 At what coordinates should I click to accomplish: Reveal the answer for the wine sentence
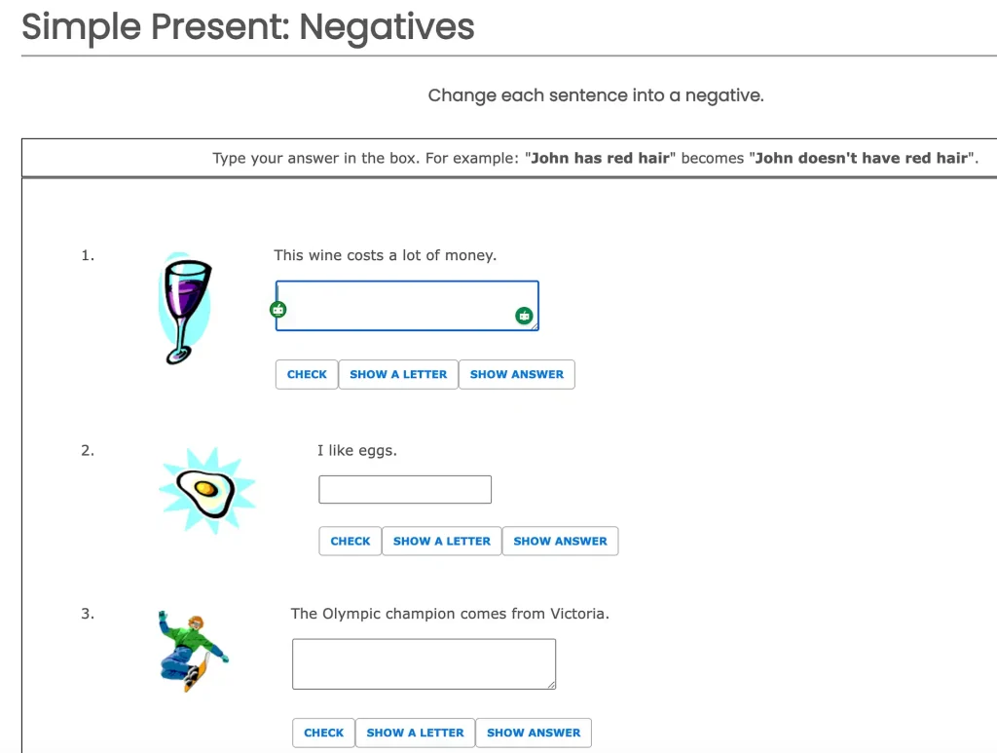click(517, 374)
